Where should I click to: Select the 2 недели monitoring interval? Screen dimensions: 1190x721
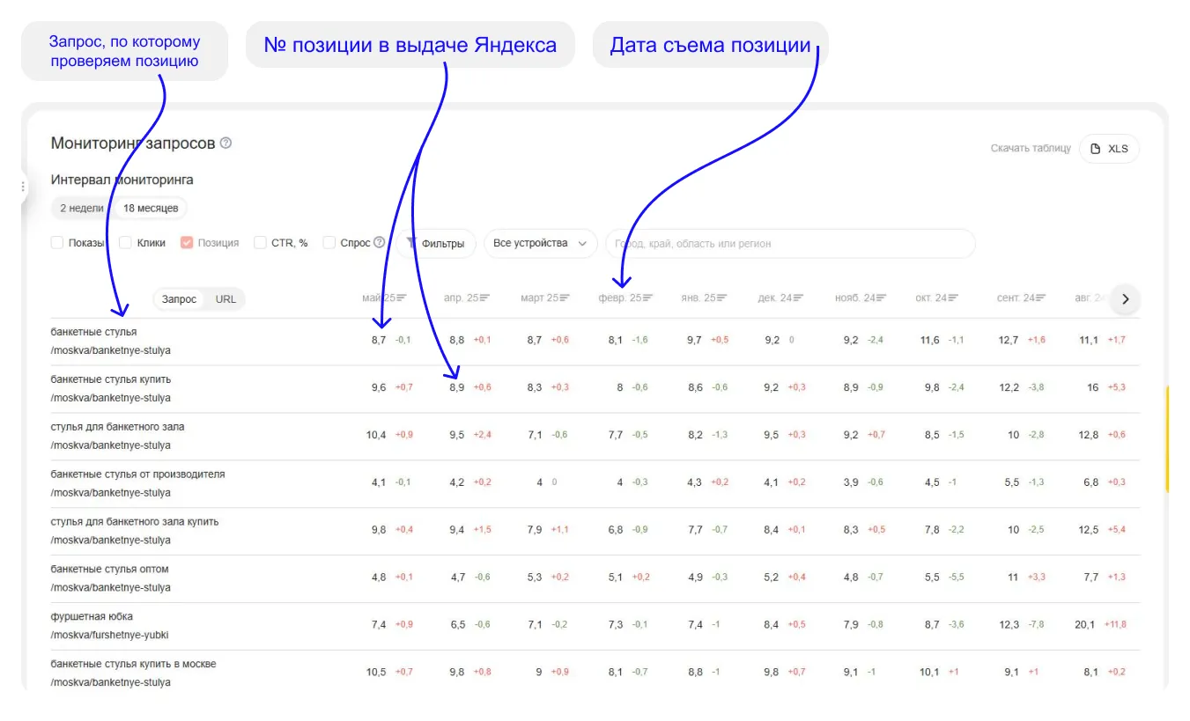(81, 209)
